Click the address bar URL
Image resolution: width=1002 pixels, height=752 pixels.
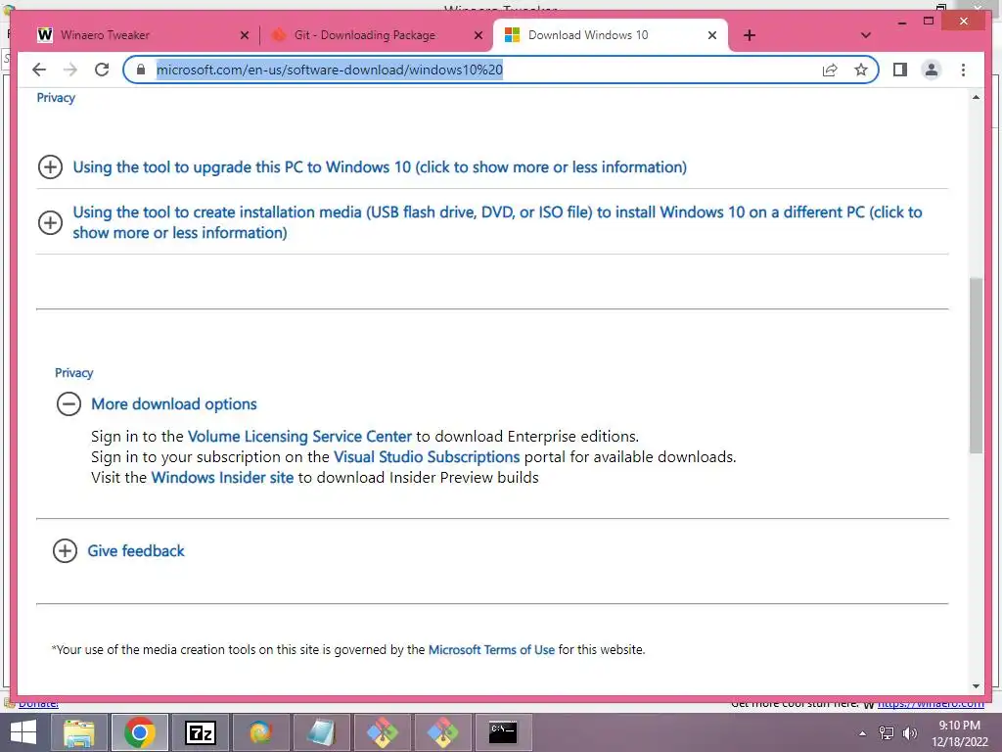point(330,70)
